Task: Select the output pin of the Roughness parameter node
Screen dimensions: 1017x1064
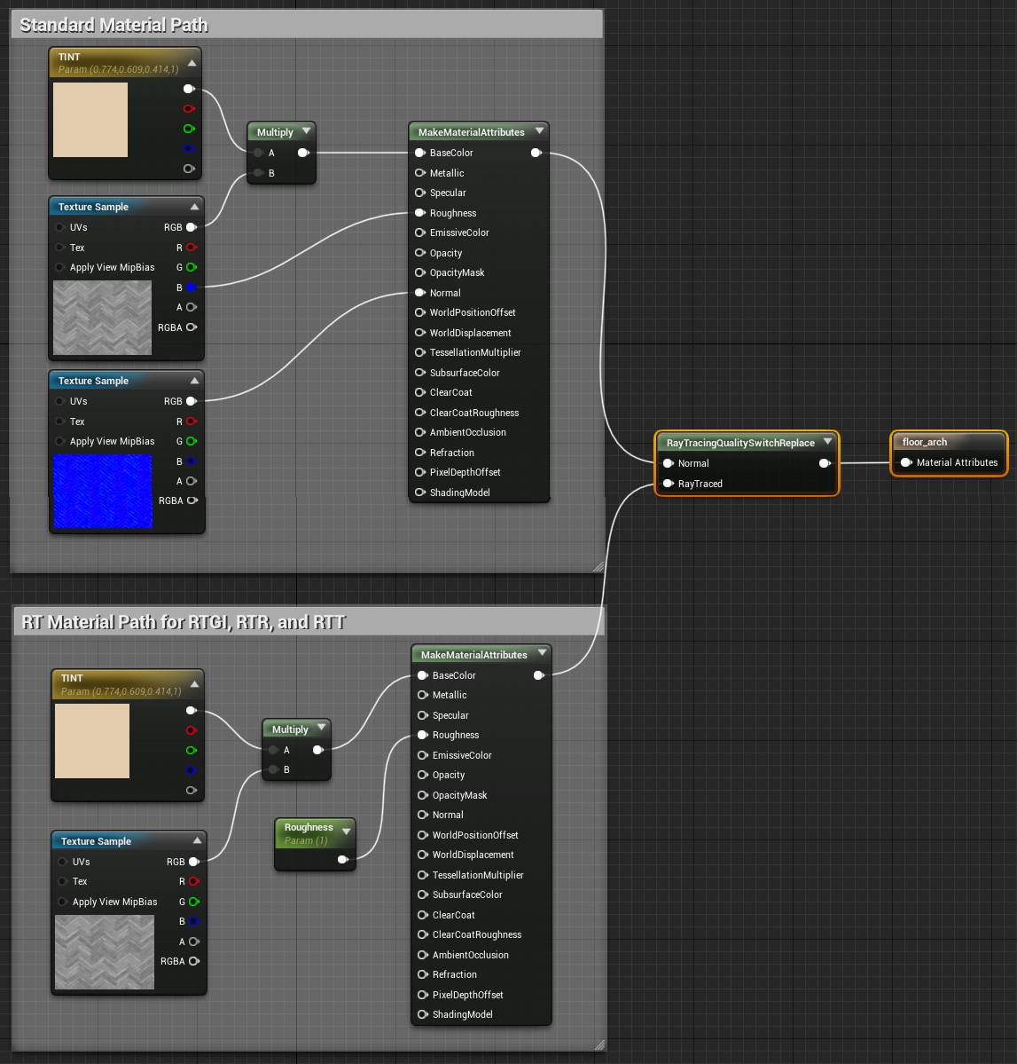Action: point(343,859)
